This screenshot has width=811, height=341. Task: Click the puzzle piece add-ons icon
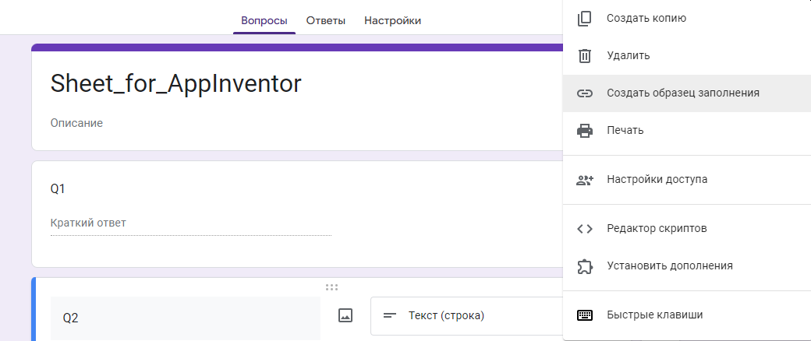click(x=584, y=265)
